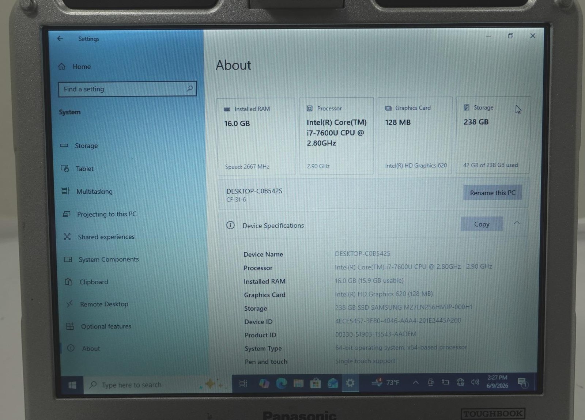Click the 16.0 GB (15.9 GB usable) value
This screenshot has width=585, height=420.
pyautogui.click(x=369, y=280)
